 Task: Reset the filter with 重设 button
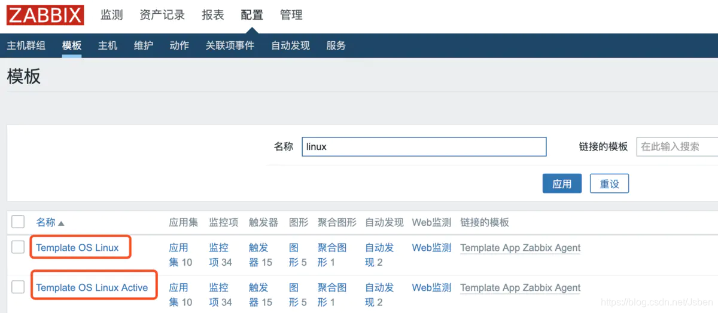(x=609, y=183)
